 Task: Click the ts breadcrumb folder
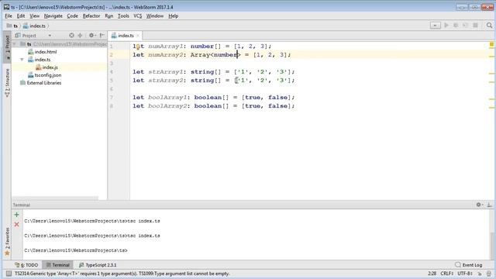click(x=12, y=26)
